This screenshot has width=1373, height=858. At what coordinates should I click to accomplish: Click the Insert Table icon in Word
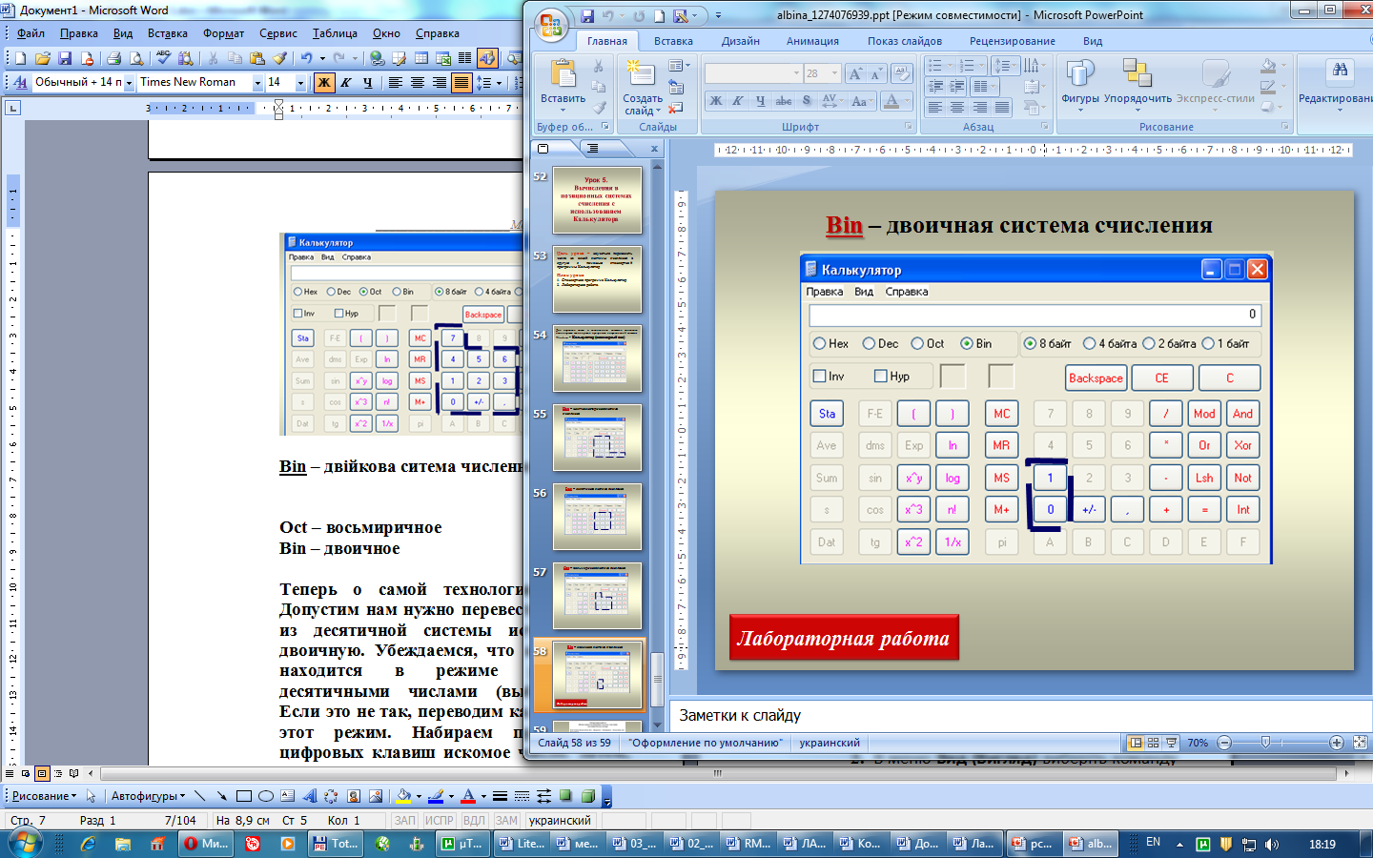[420, 58]
